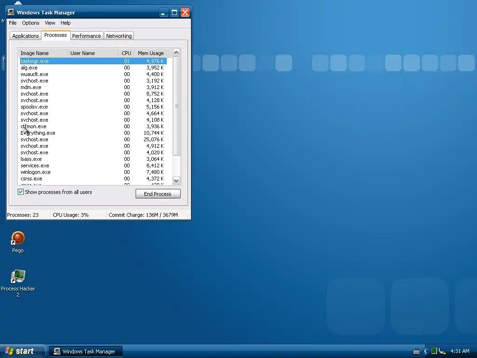This screenshot has width=477, height=358.
Task: Select the ctfmon.exe process
Action: pyautogui.click(x=93, y=126)
